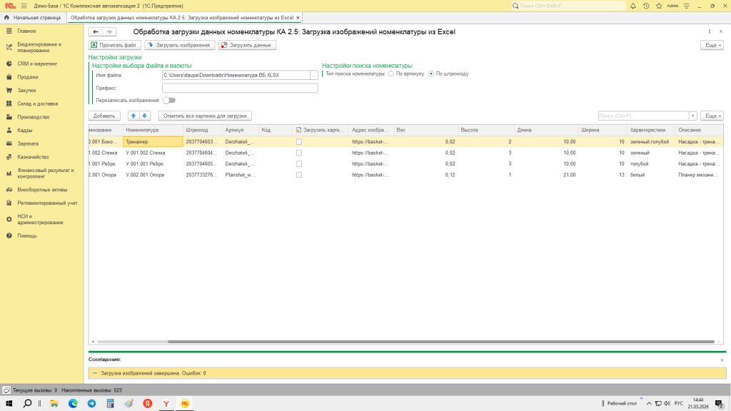Open the file picker ellipsis button
This screenshot has height=411, width=731.
[314, 75]
